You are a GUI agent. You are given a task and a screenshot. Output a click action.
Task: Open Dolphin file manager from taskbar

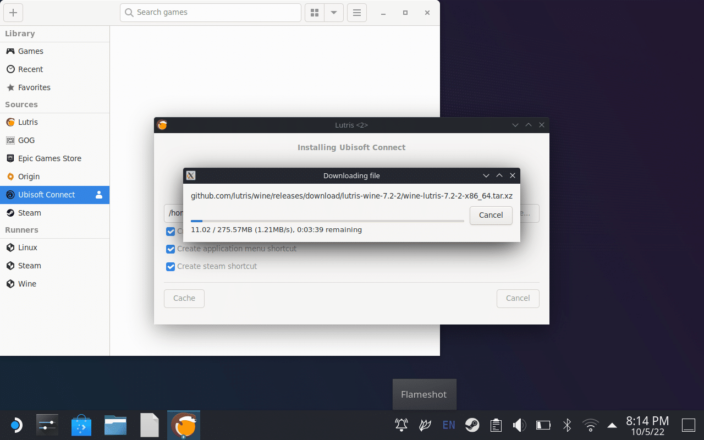tap(116, 425)
